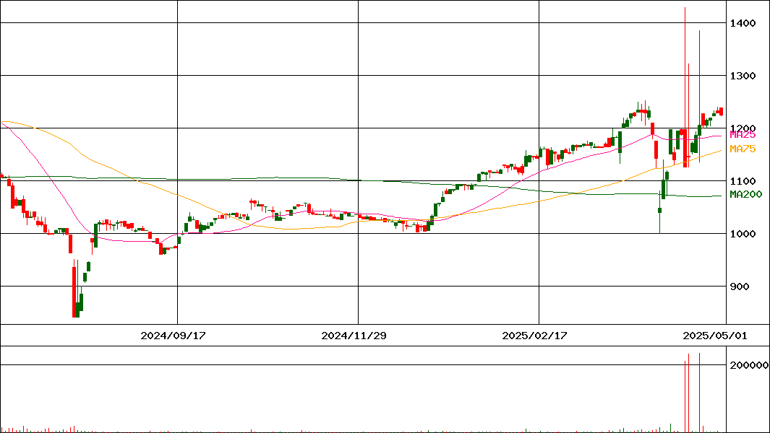Viewport: 770px width, 433px height.
Task: Click the 1100 price axis label
Action: (x=743, y=181)
